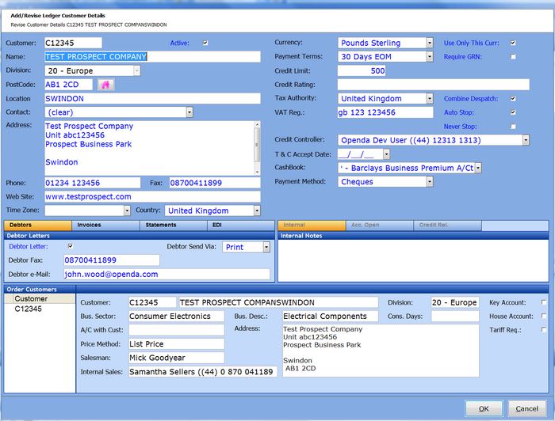Click the empty Cons. Days field
The height and width of the screenshot is (421, 555).
455,316
